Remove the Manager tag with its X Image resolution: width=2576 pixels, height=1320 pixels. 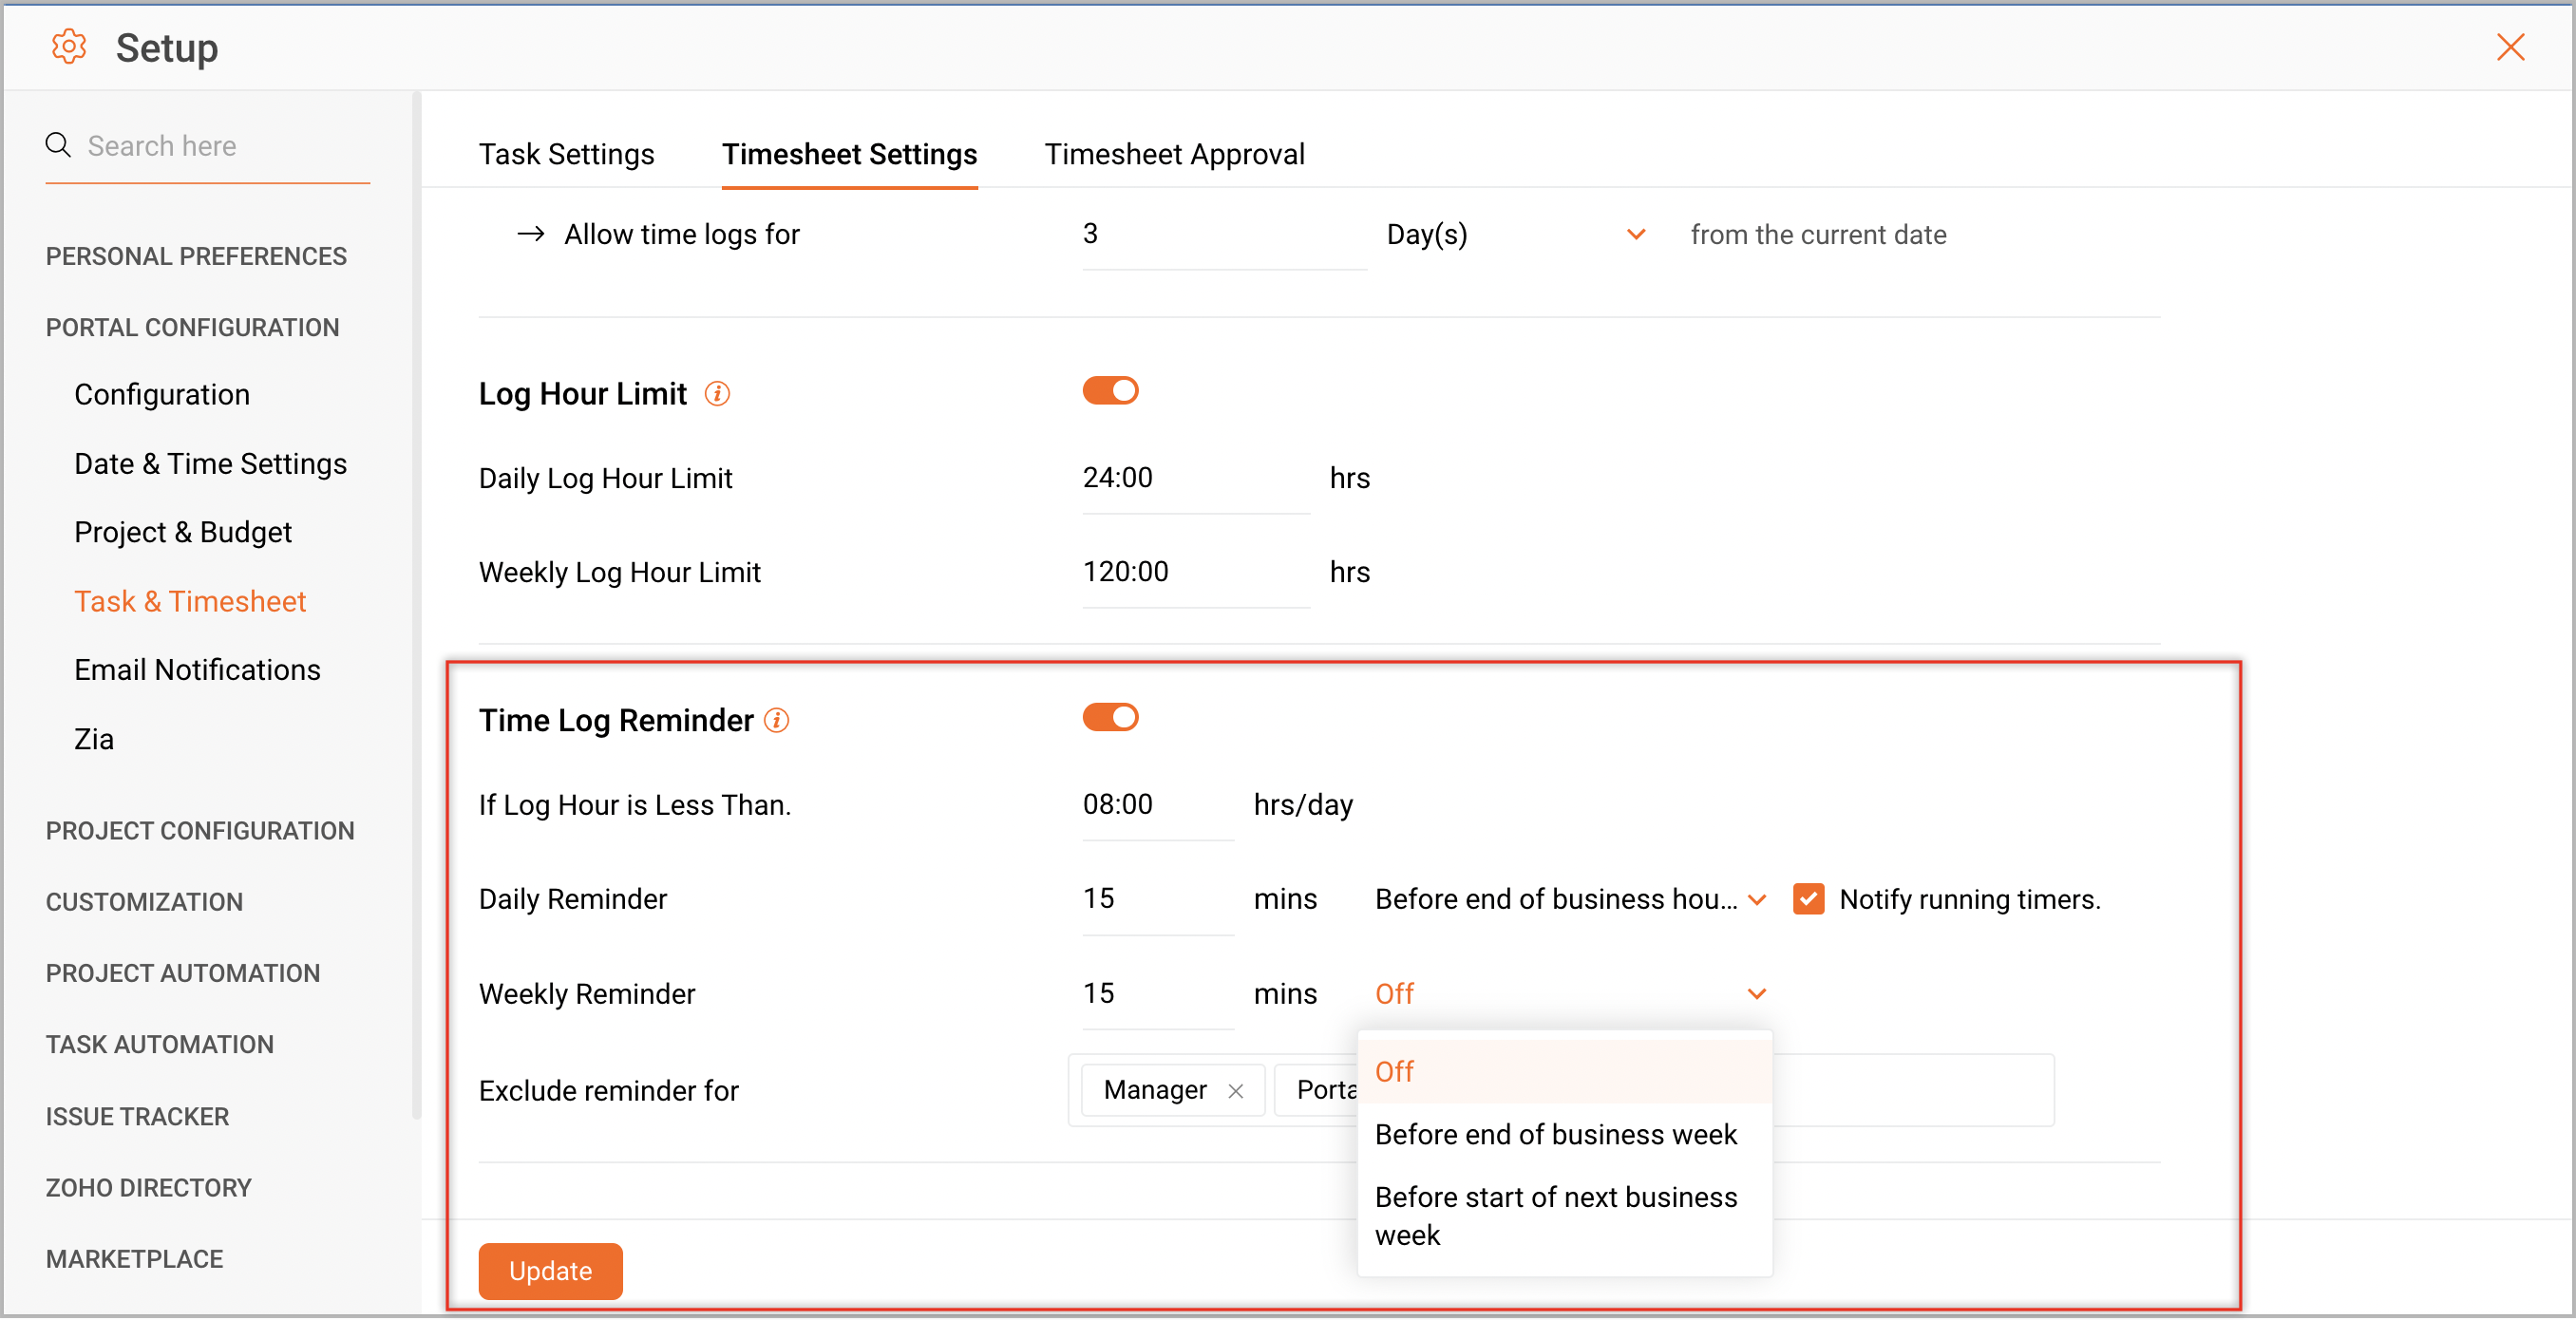coord(1236,1091)
